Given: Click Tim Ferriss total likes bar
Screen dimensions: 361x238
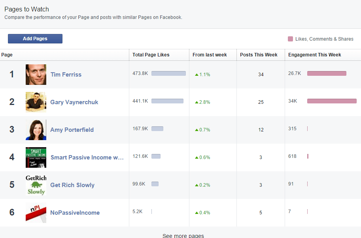Looking at the screenshot, I should pyautogui.click(x=168, y=73).
